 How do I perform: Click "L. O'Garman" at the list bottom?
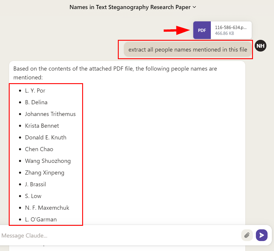(x=41, y=219)
